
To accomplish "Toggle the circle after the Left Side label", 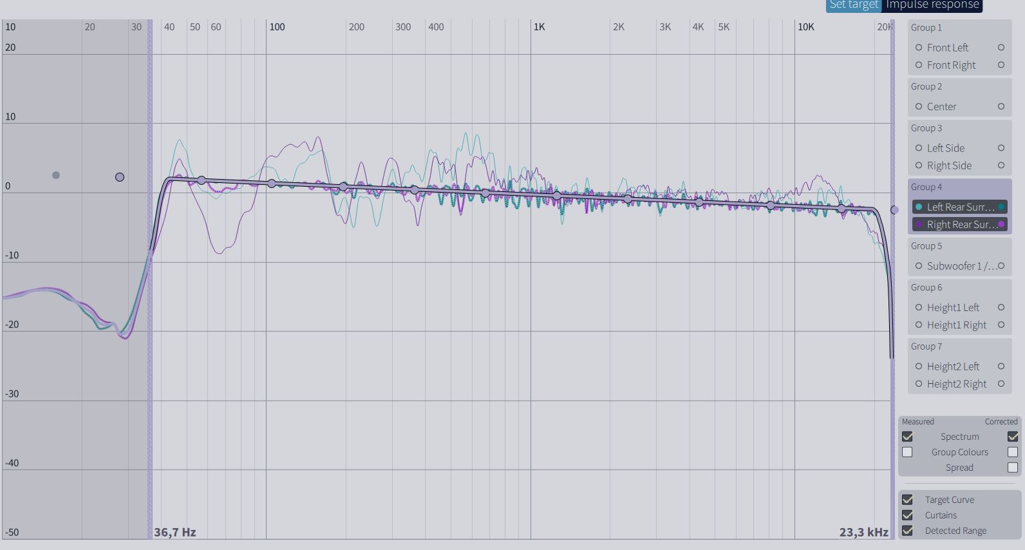I will [1001, 148].
